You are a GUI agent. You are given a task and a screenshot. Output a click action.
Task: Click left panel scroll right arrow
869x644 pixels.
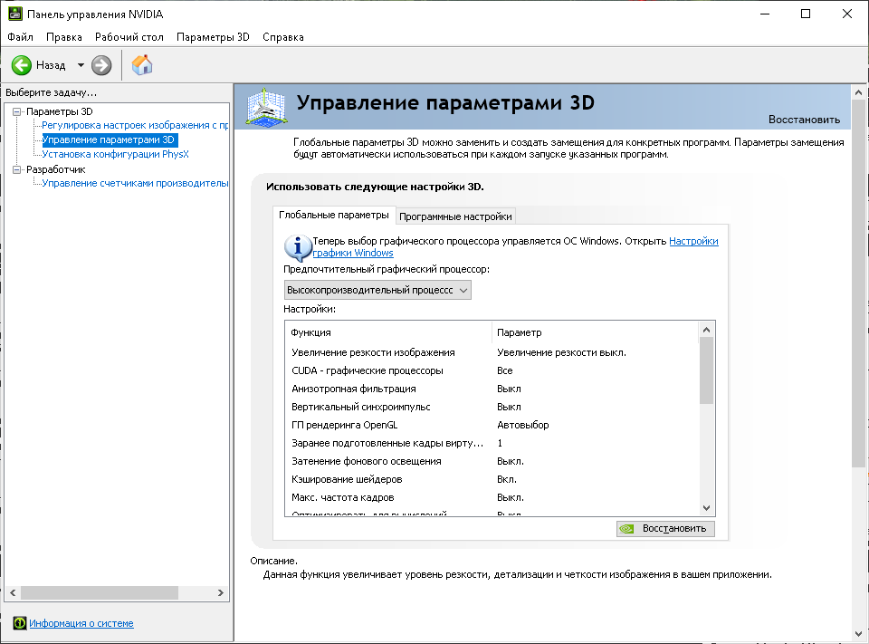pos(221,593)
